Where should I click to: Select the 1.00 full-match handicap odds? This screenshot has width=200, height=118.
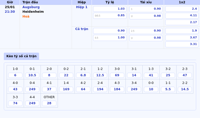pyautogui.click(x=110, y=38)
